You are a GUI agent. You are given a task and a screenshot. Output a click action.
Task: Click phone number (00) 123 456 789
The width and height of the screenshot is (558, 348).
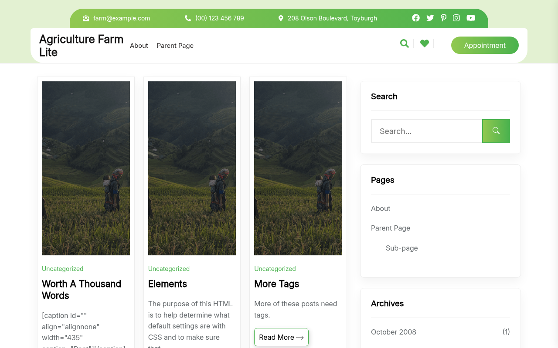point(220,18)
